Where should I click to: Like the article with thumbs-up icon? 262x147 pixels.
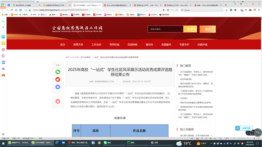click(58, 101)
